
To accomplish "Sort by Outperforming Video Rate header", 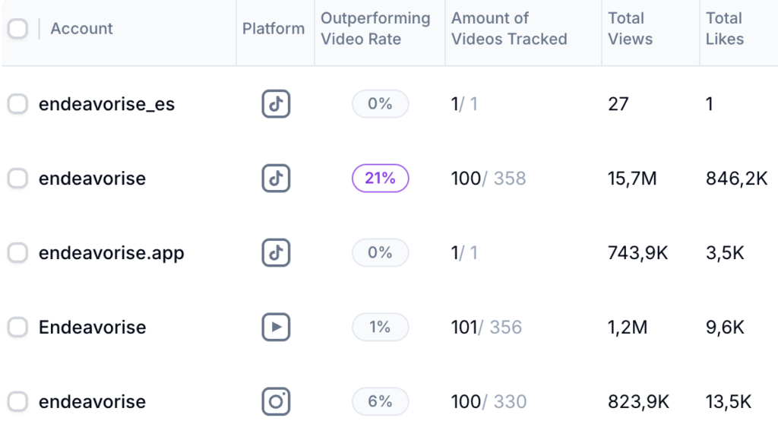I will pos(375,29).
